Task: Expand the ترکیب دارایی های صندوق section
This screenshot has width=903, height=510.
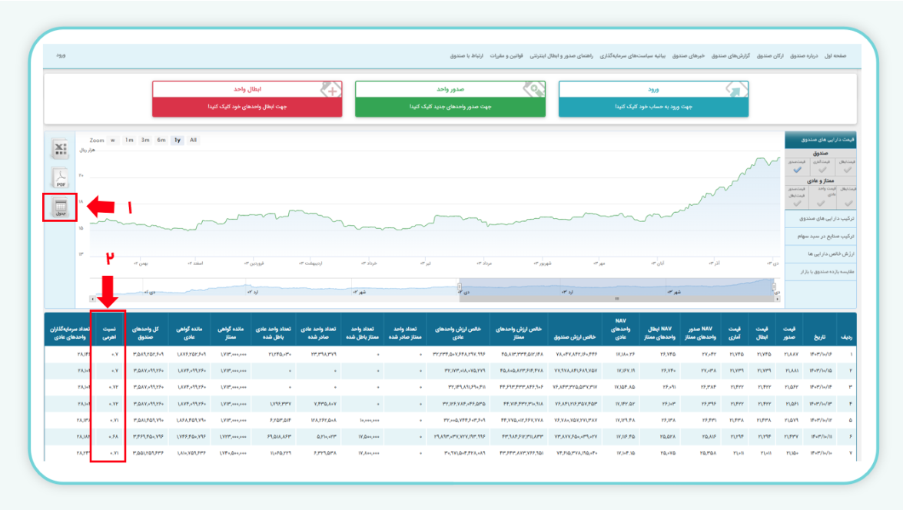Action: (x=822, y=220)
